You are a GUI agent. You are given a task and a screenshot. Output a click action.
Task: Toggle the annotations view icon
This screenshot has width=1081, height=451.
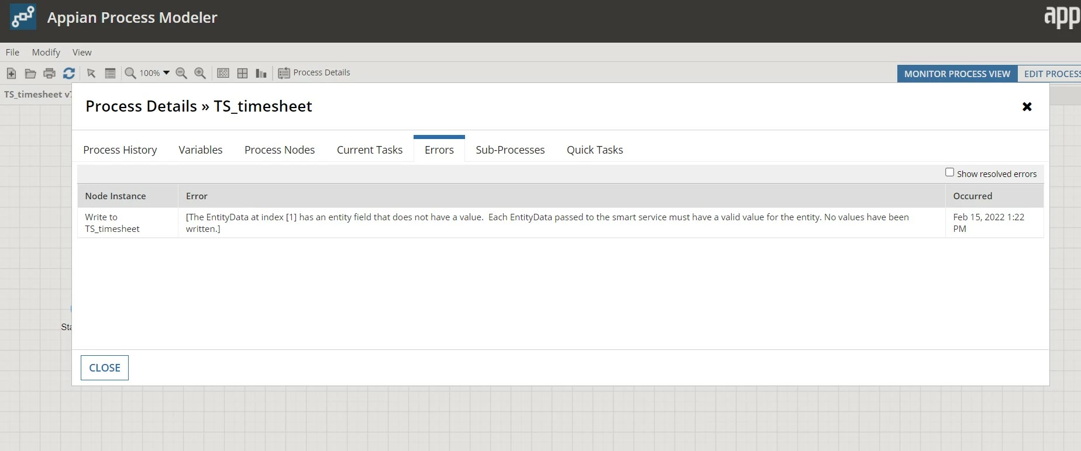click(x=223, y=73)
